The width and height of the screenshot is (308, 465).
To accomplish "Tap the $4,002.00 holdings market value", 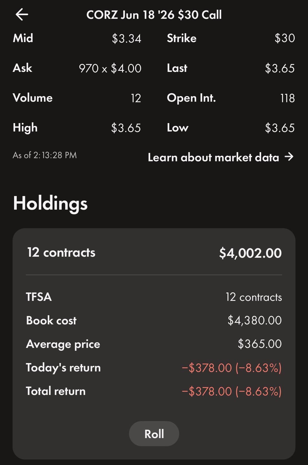I will point(250,253).
